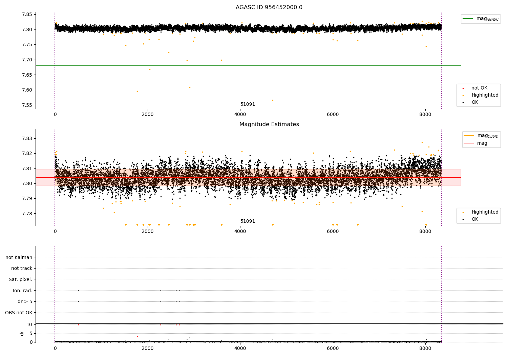The width and height of the screenshot is (508, 356).
Task: Click the red 'mag' legend line in Magnitude Estimates
Action: pyautogui.click(x=469, y=143)
